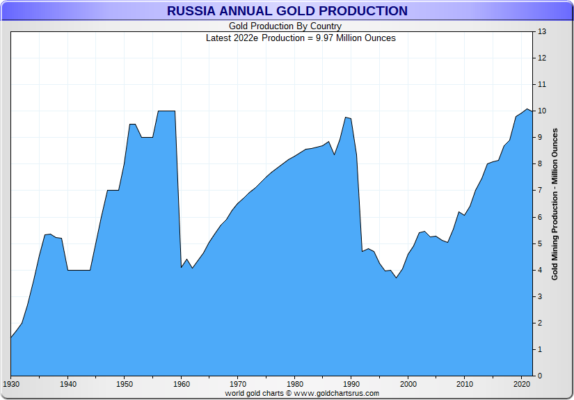Click the 2020 label on the x-axis
The width and height of the screenshot is (574, 400).
[522, 384]
